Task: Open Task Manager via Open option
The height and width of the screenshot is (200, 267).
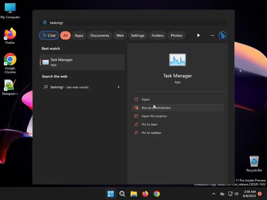Action: pyautogui.click(x=177, y=99)
